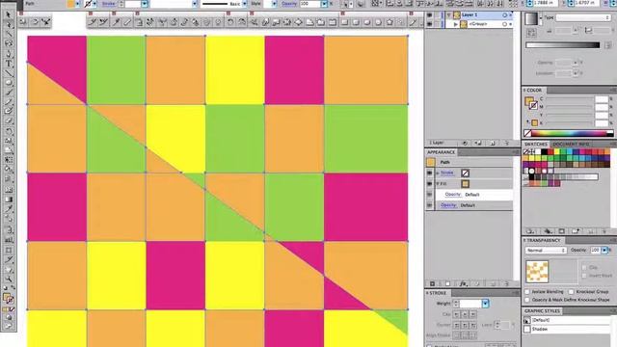Click the Transparency panel tab
Image resolution: width=617 pixels, height=347 pixels.
(x=543, y=240)
